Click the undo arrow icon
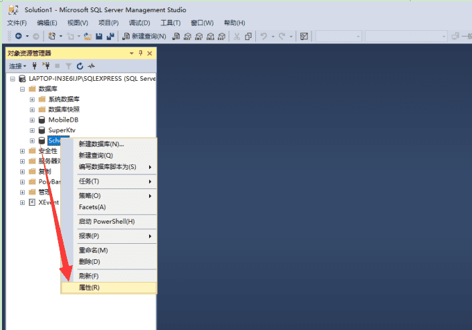Image resolution: width=472 pixels, height=330 pixels. [x=263, y=36]
